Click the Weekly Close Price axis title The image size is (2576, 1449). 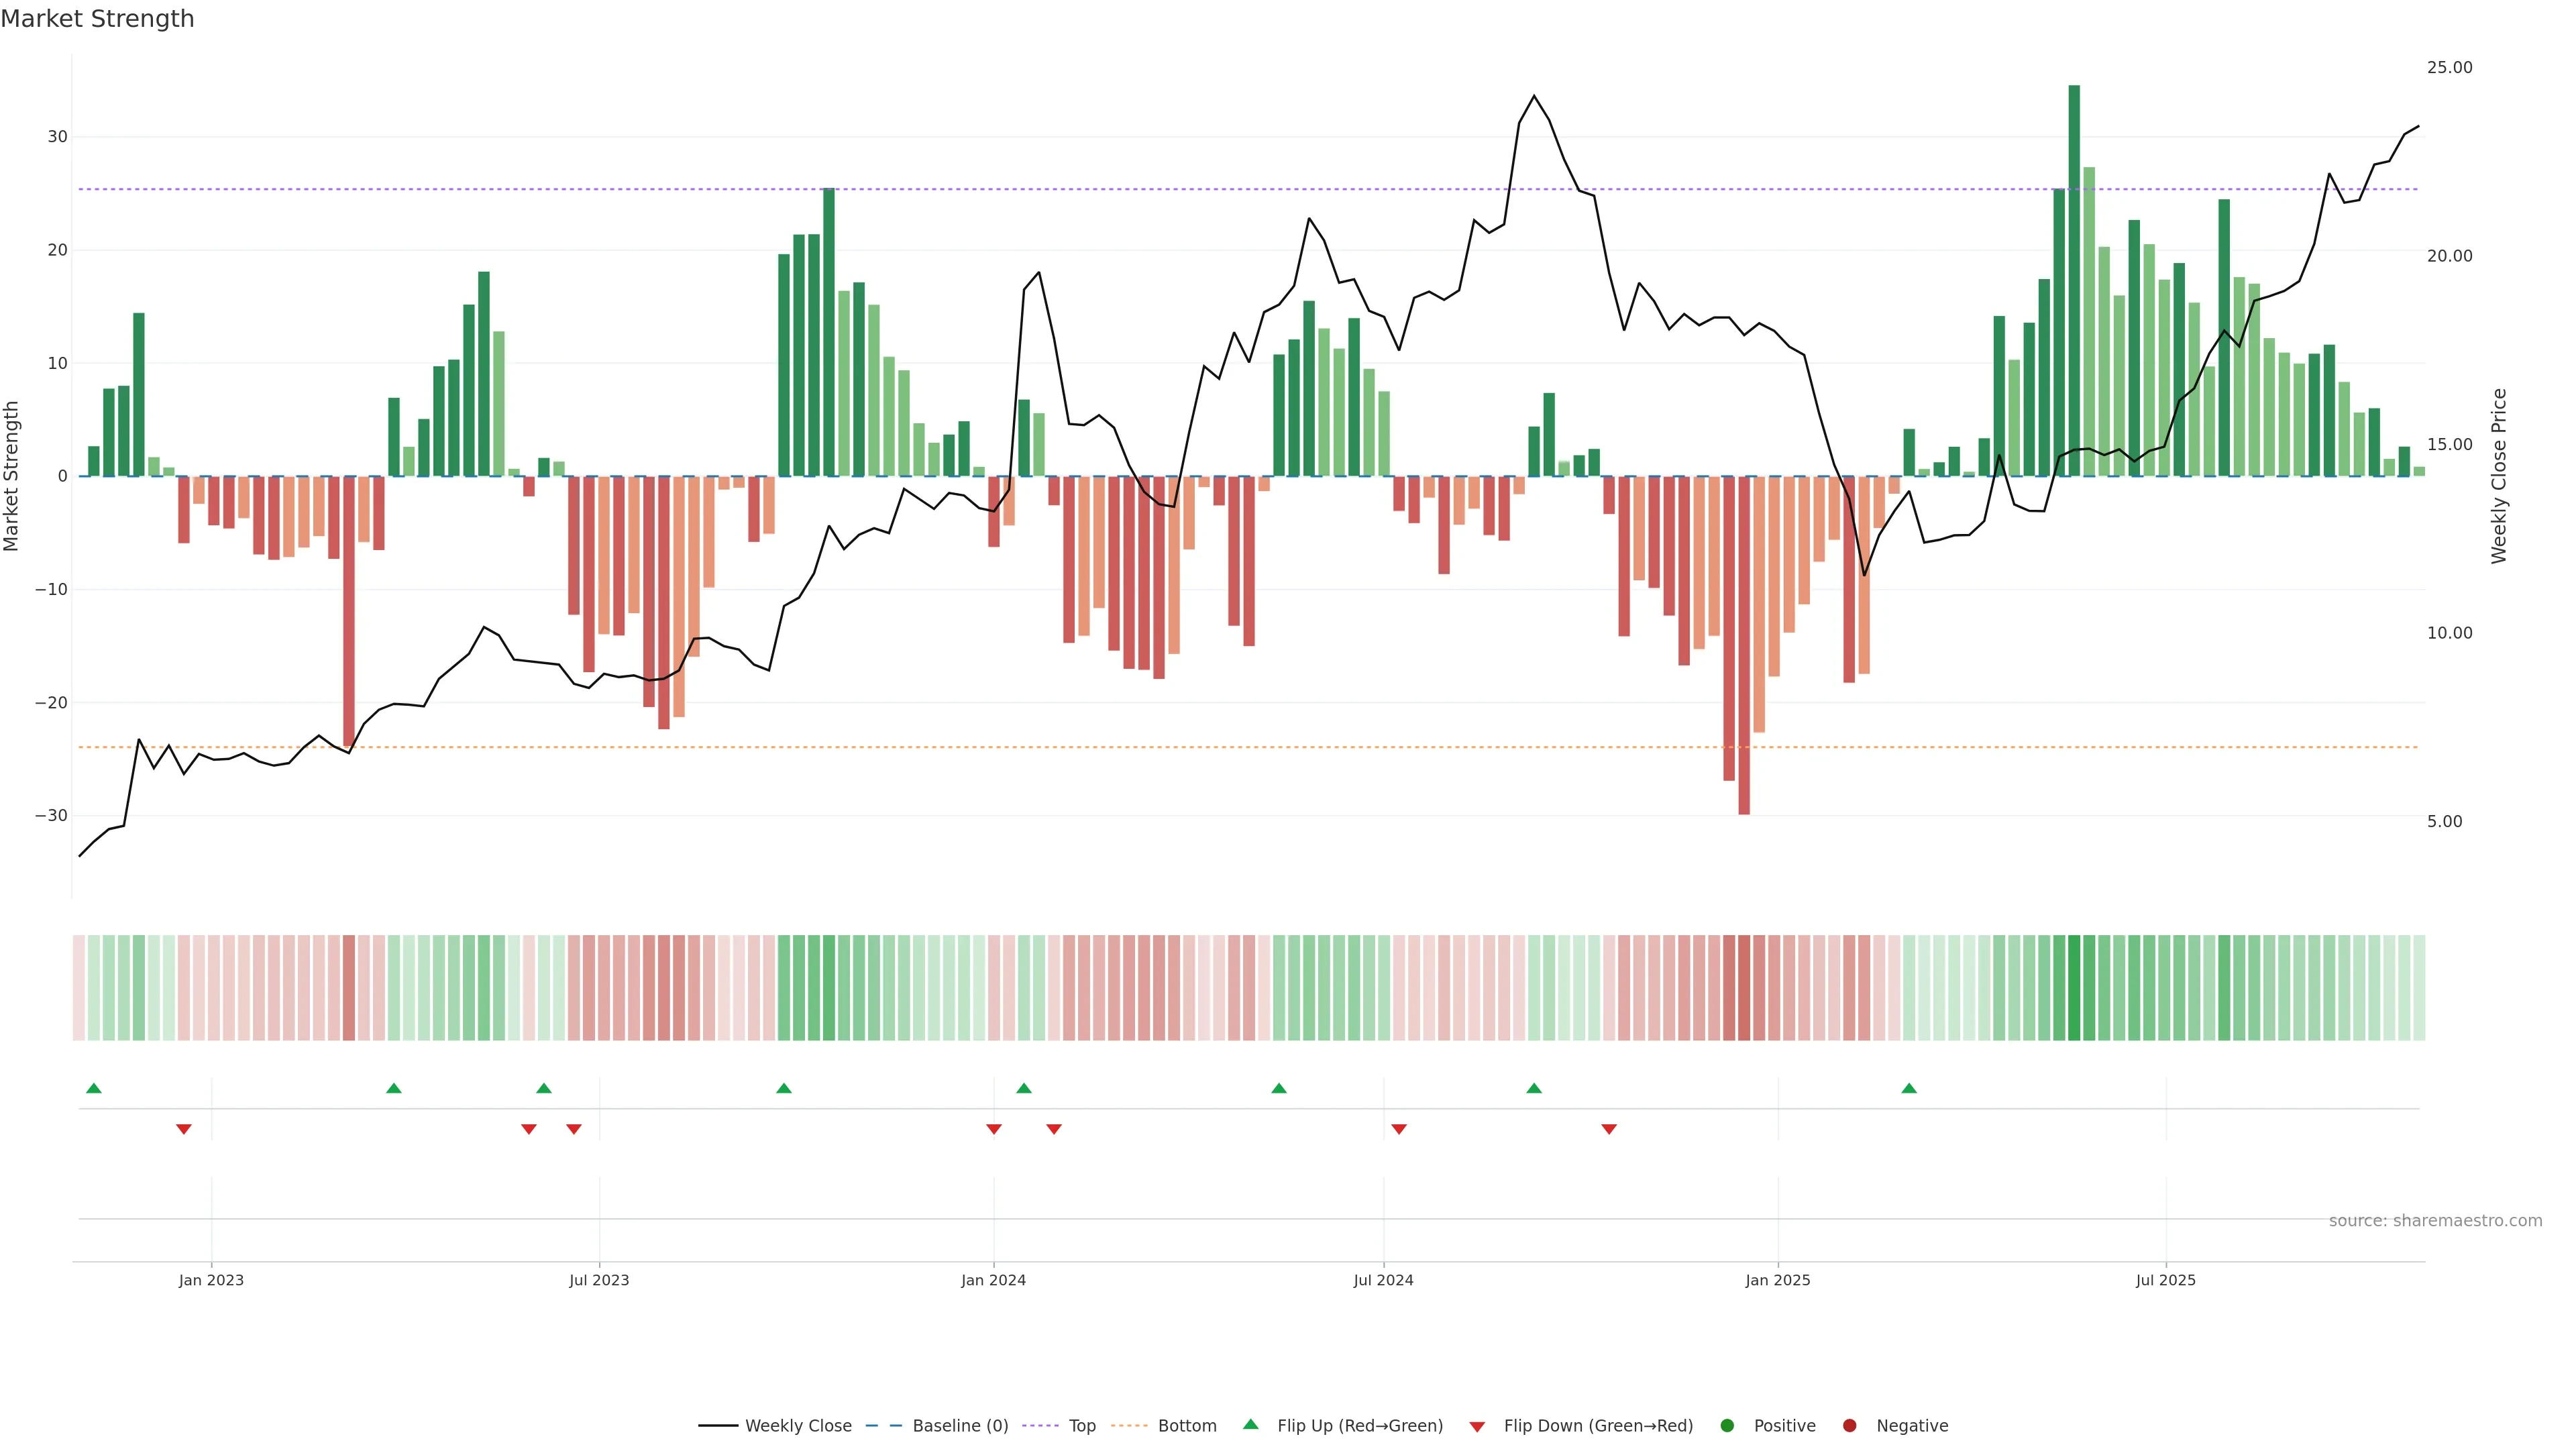(x=2499, y=476)
